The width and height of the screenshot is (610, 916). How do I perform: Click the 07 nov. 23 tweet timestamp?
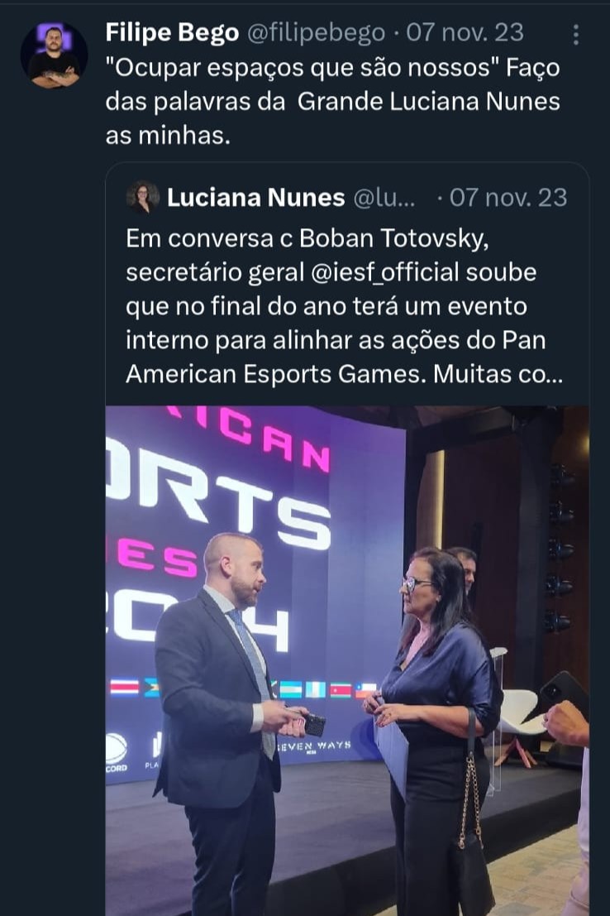click(x=465, y=33)
